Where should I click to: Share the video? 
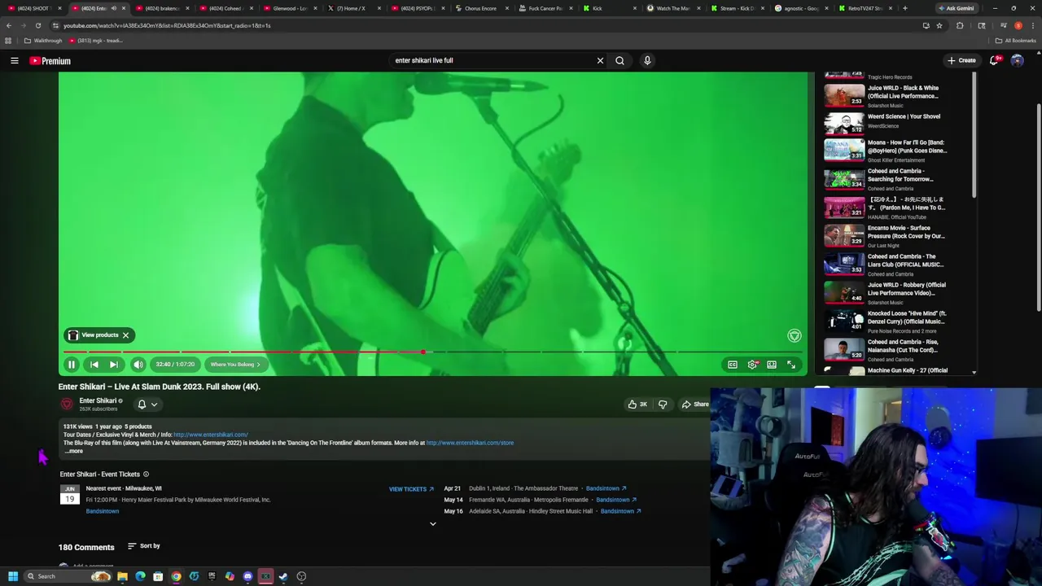[x=695, y=405]
